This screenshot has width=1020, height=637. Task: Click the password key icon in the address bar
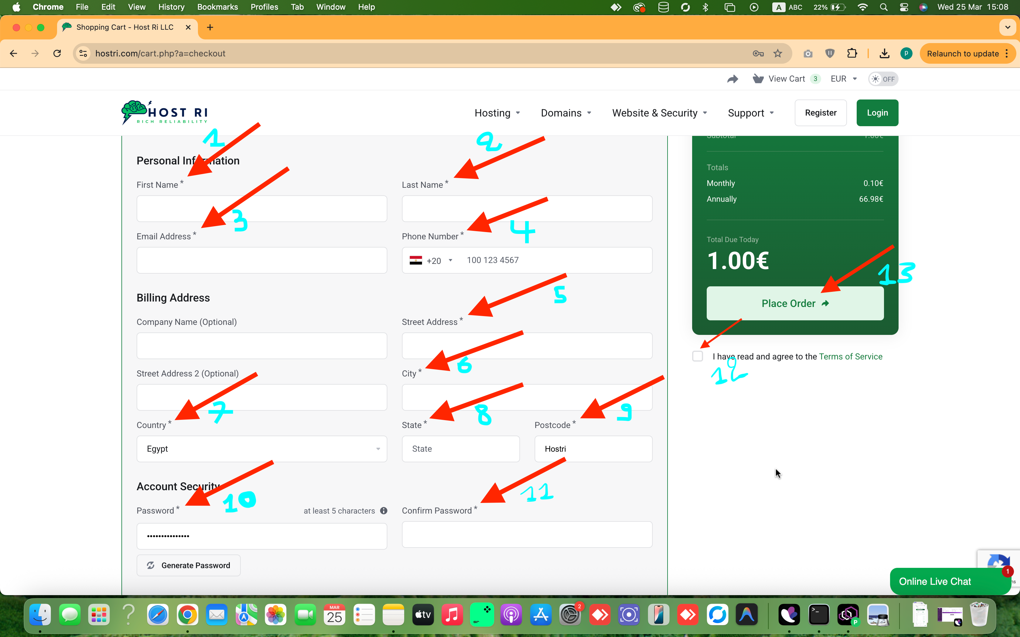[758, 53]
